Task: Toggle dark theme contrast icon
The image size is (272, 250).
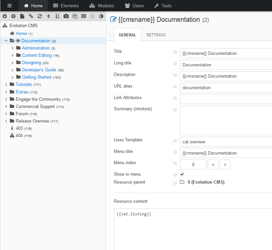Action: pyautogui.click(x=101, y=16)
